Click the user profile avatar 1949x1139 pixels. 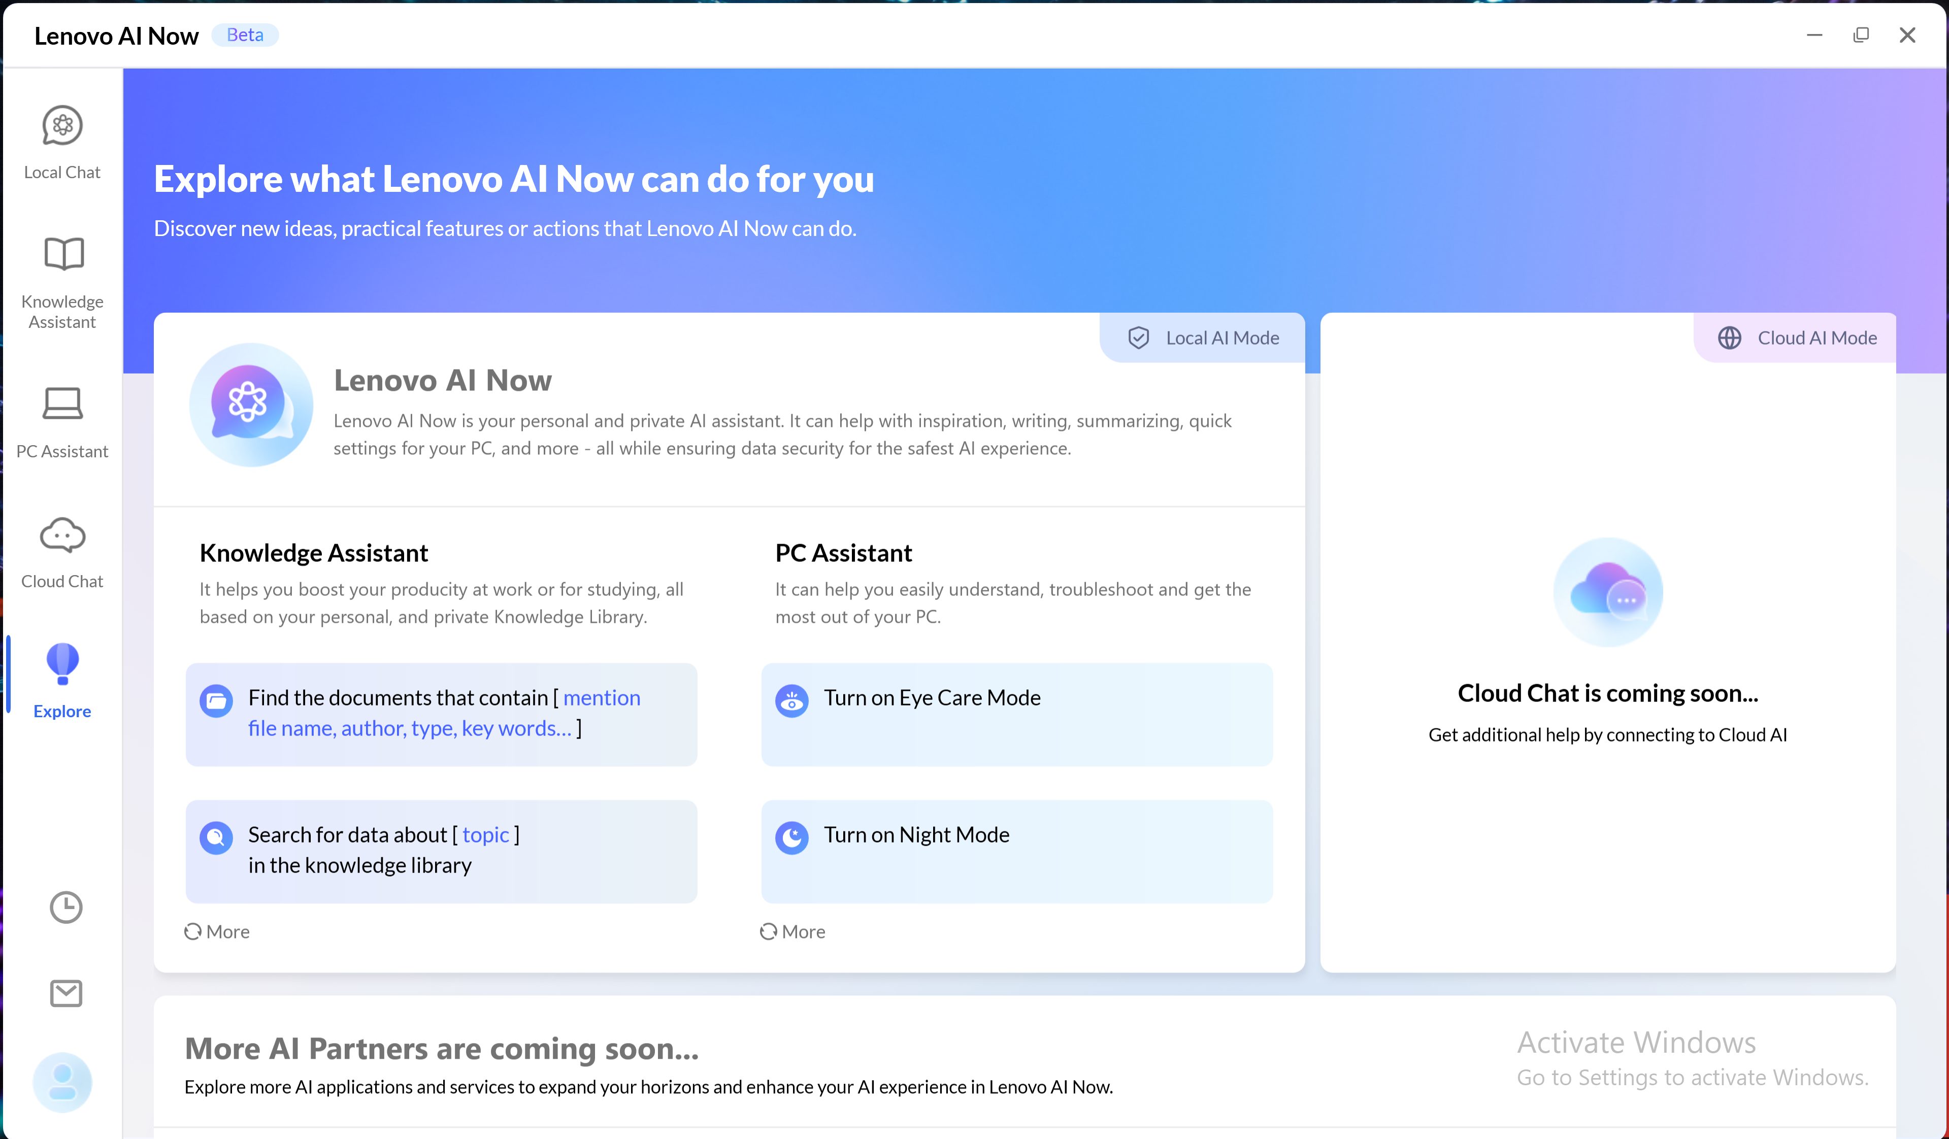pyautogui.click(x=62, y=1083)
